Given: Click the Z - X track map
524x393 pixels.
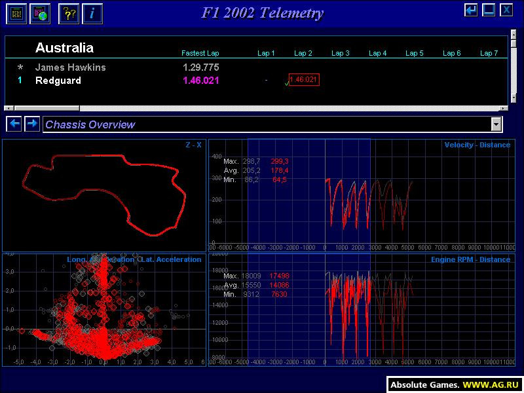Looking at the screenshot, I should point(104,195).
